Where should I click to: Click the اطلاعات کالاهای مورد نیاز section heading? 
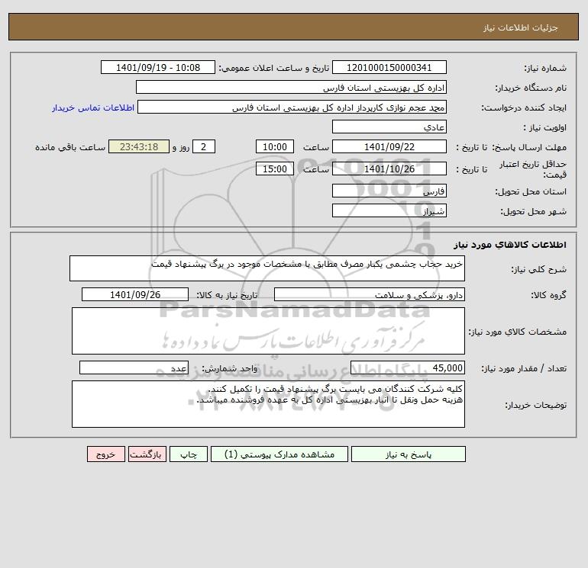pos(510,245)
